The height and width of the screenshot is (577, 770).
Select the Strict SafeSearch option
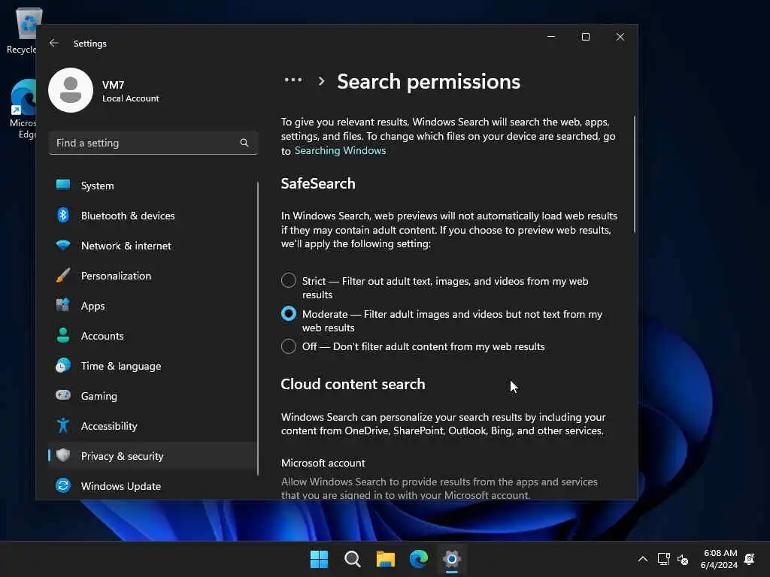(289, 281)
